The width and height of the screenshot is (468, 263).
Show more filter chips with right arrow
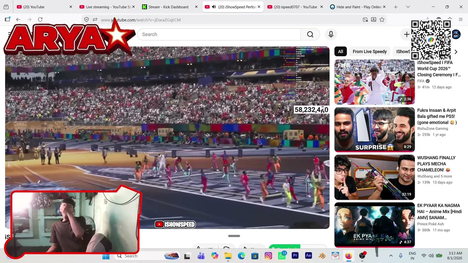pos(456,52)
